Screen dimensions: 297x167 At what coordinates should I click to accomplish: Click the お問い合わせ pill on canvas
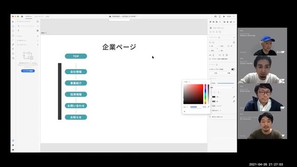[x=76, y=106]
